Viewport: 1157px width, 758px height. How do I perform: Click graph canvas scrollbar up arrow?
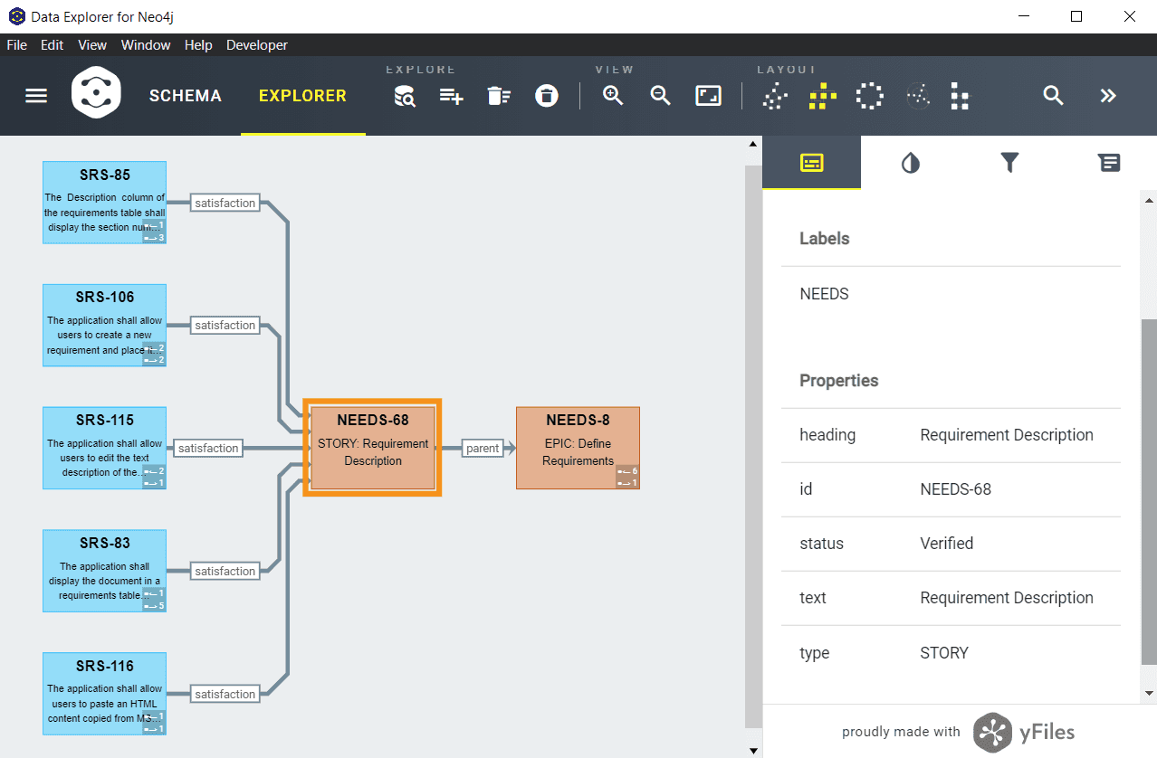pyautogui.click(x=752, y=143)
